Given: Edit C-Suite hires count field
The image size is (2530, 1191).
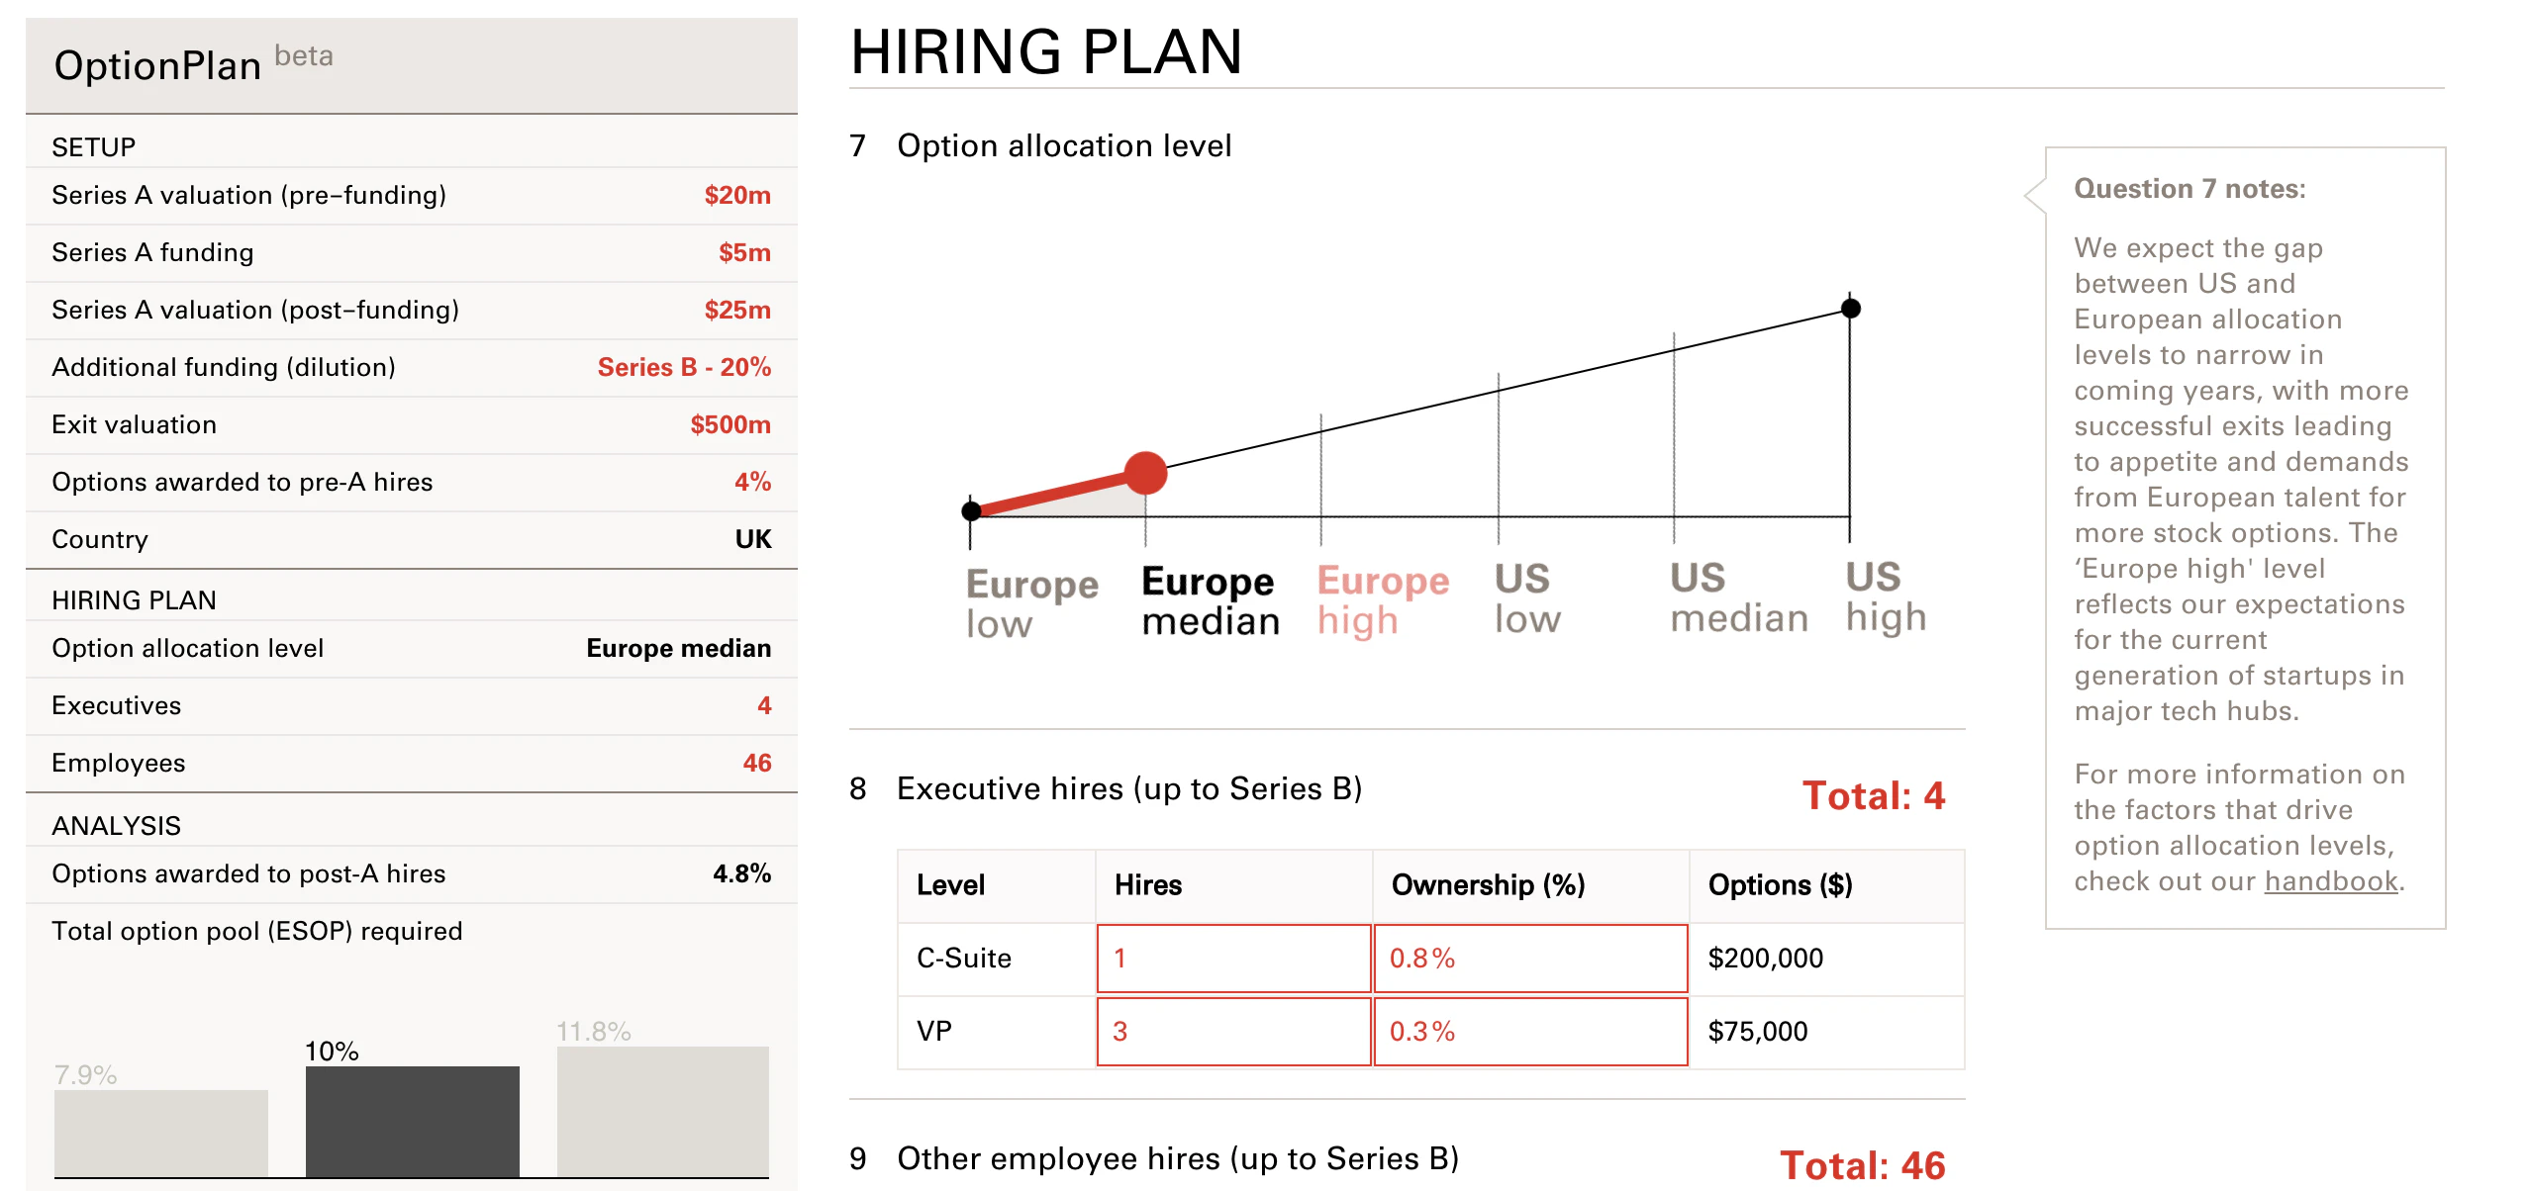Looking at the screenshot, I should click(x=1232, y=958).
